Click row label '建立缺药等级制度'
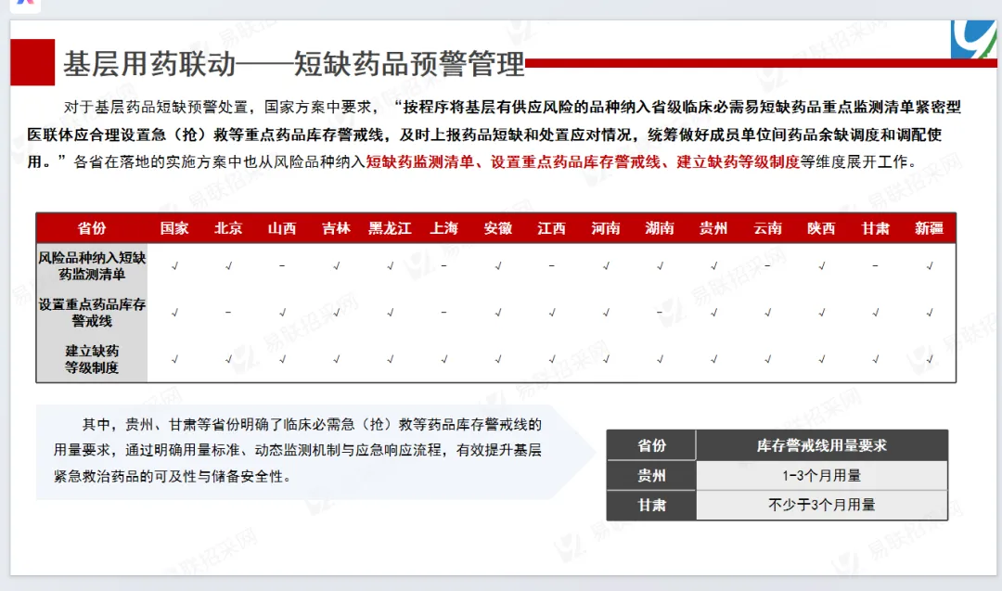This screenshot has height=591, width=1002. (x=92, y=359)
